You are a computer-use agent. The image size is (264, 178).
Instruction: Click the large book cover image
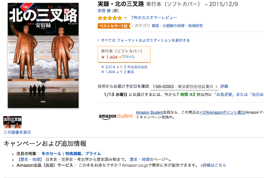(43, 55)
